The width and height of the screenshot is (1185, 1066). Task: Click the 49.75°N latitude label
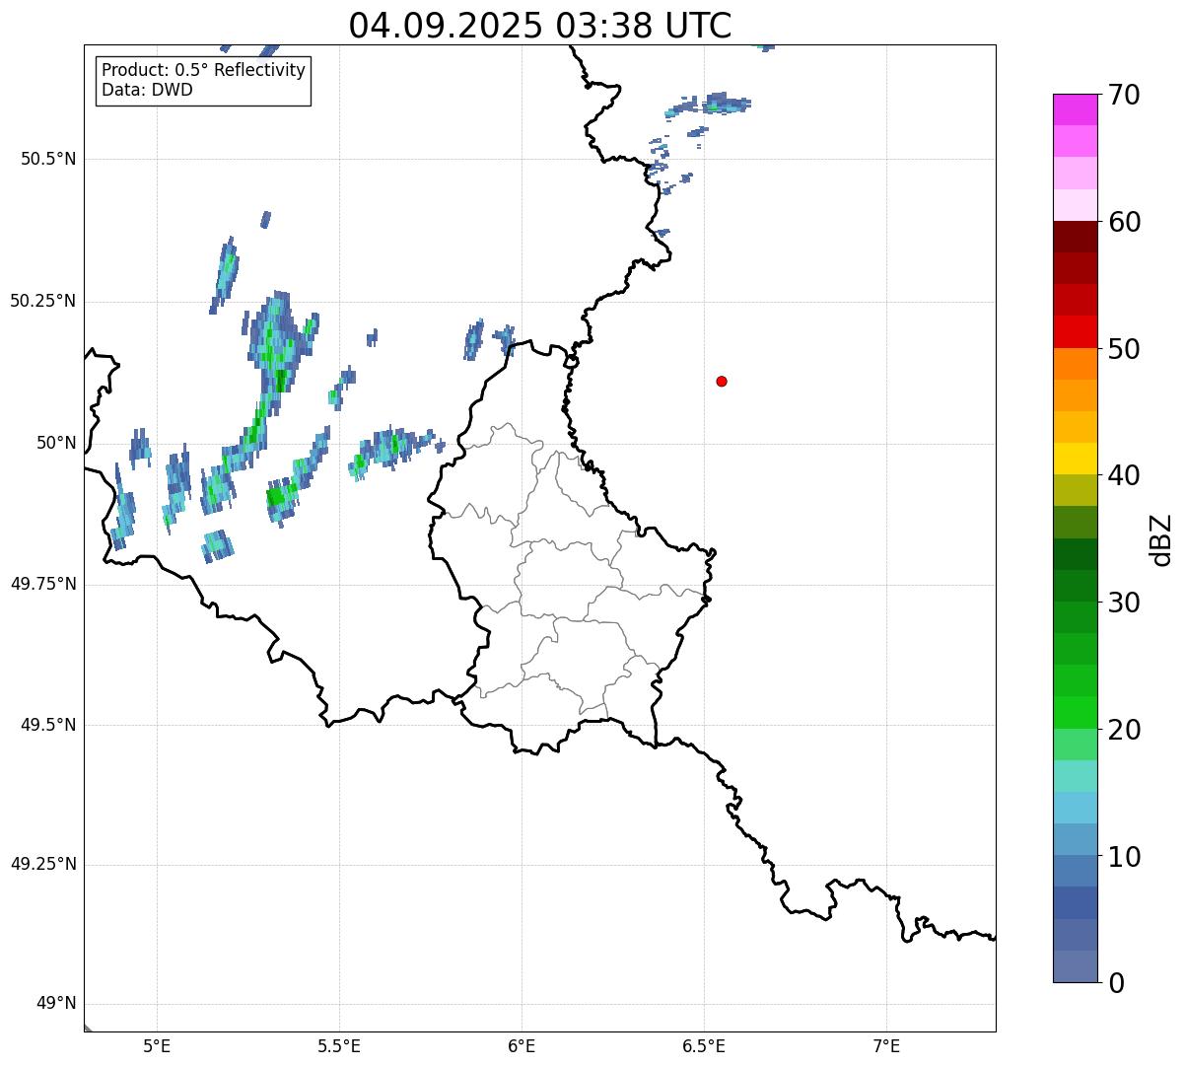coord(43,584)
